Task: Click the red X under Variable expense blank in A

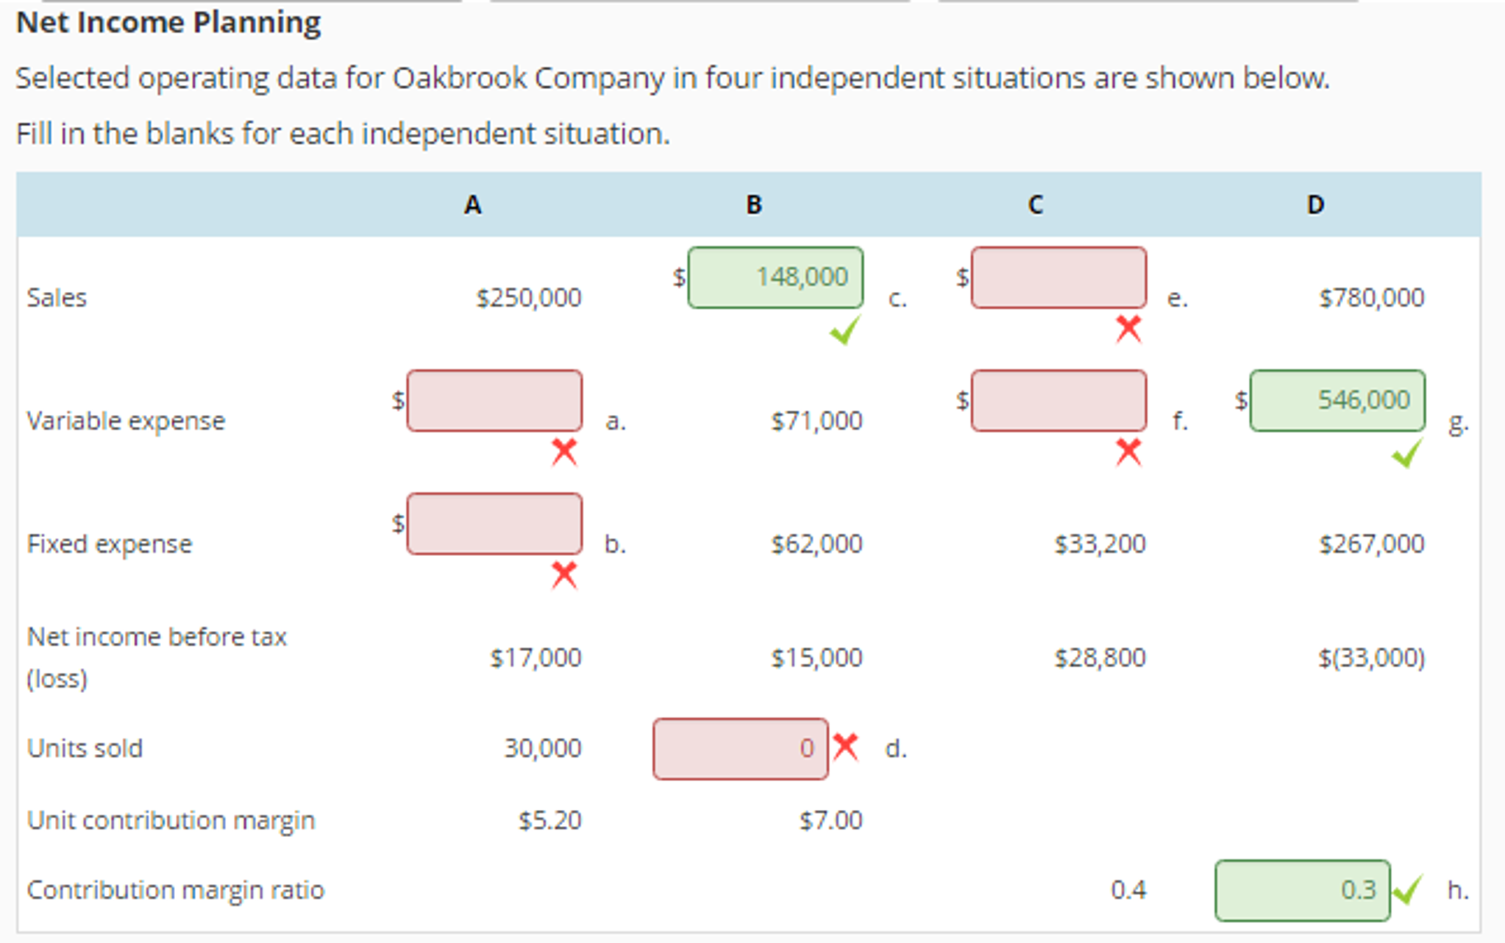Action: click(x=564, y=455)
